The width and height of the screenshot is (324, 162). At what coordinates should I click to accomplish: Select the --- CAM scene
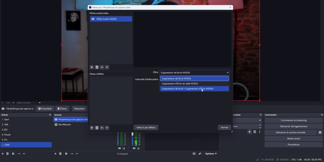pyautogui.click(x=26, y=145)
